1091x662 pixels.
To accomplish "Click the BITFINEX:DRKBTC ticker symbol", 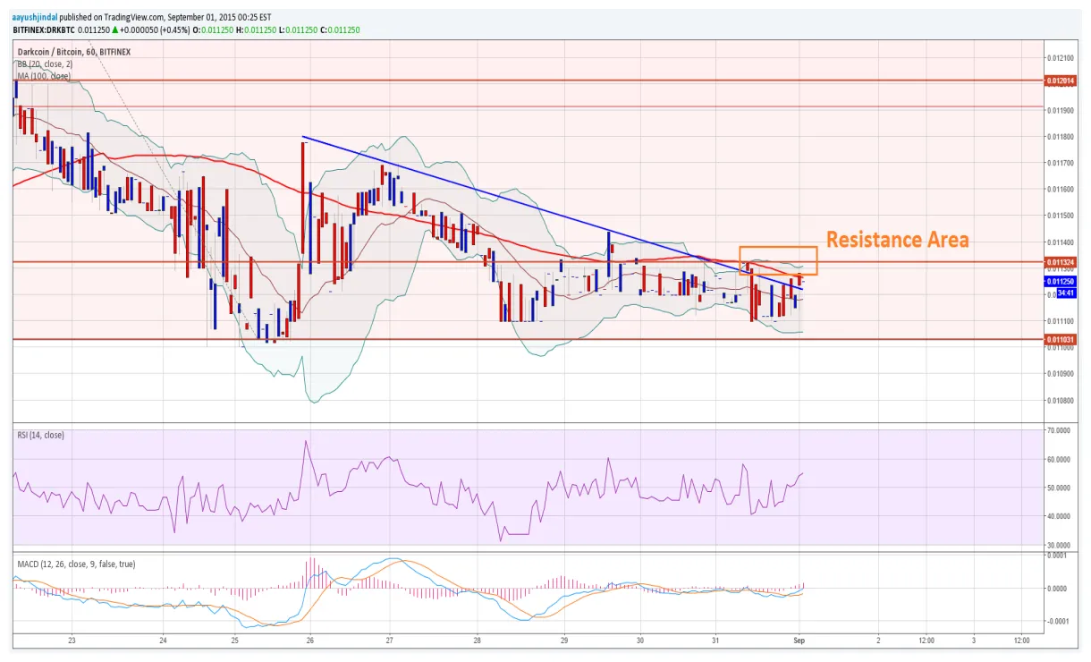I will (42, 28).
